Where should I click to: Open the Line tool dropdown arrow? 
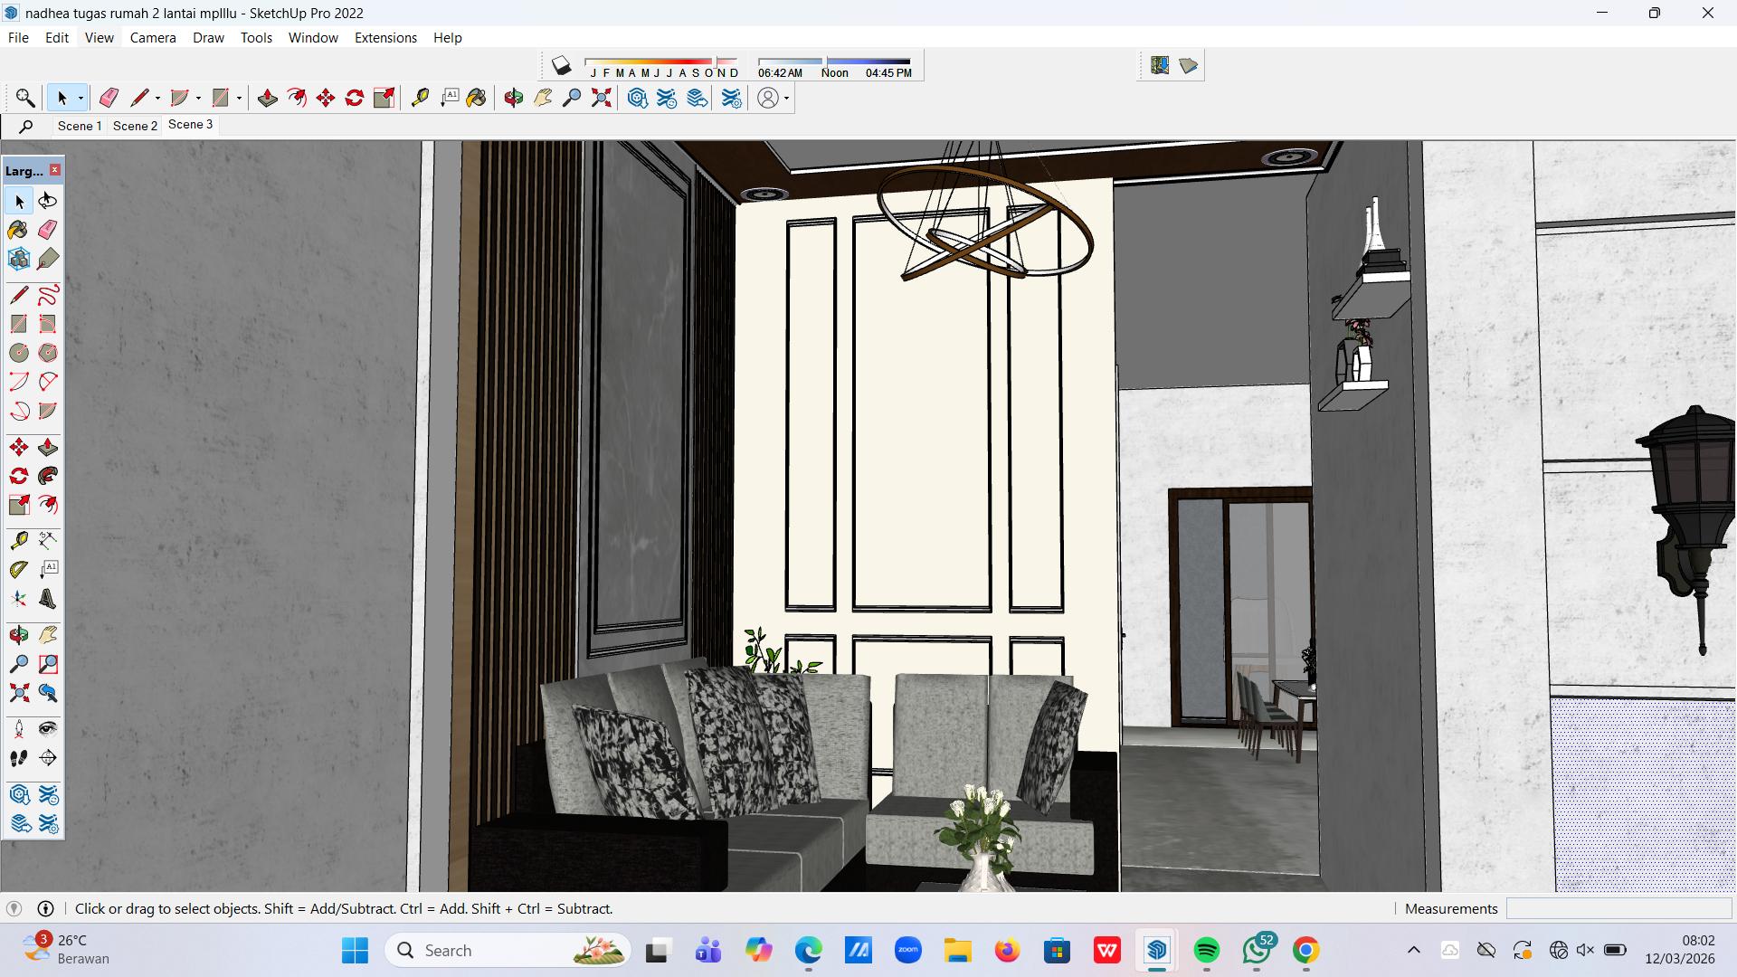tap(157, 98)
